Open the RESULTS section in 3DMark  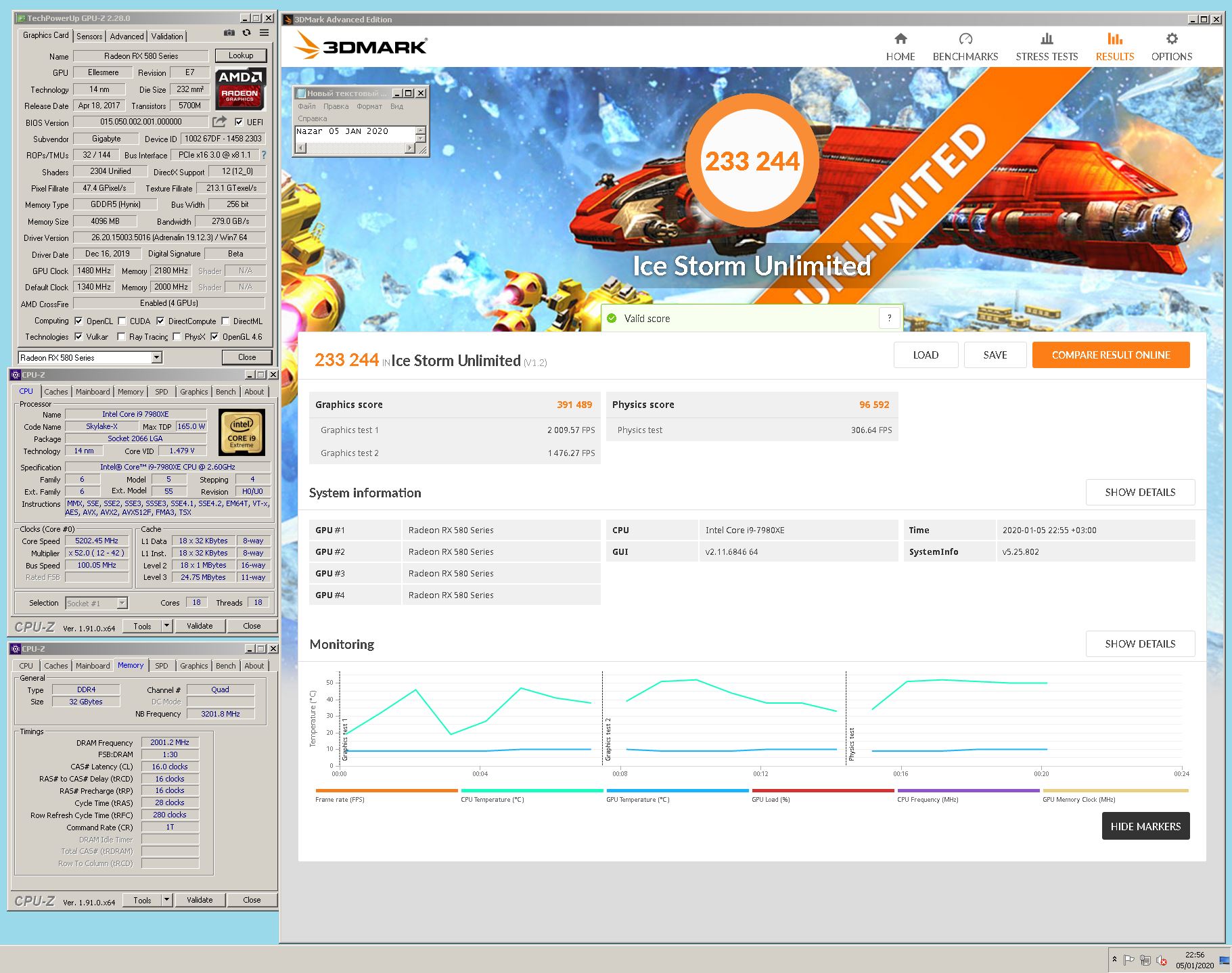pyautogui.click(x=1115, y=47)
